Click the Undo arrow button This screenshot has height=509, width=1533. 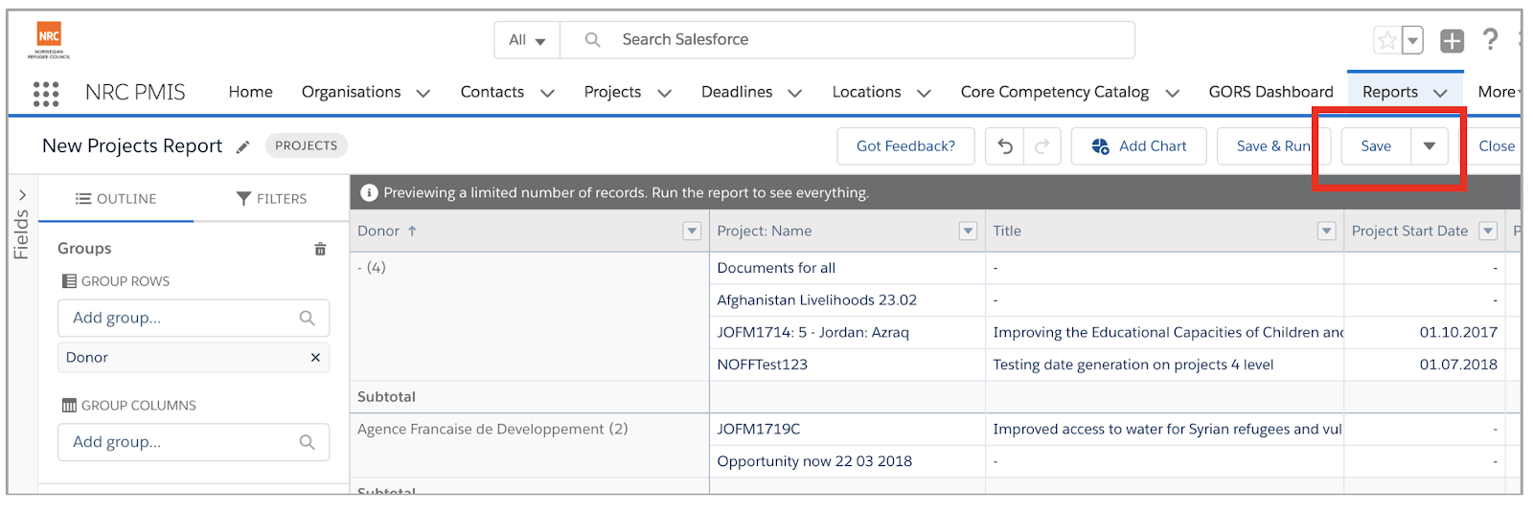(1005, 146)
